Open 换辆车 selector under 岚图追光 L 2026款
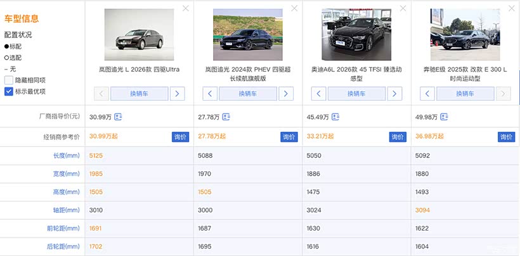 pos(140,94)
